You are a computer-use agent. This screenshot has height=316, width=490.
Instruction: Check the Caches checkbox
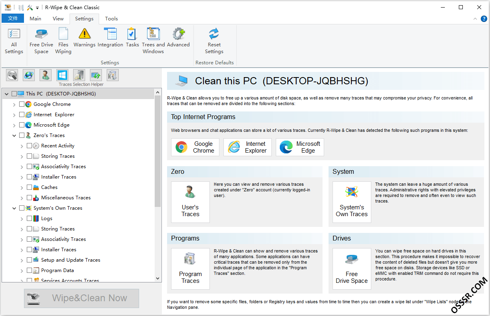coord(30,187)
